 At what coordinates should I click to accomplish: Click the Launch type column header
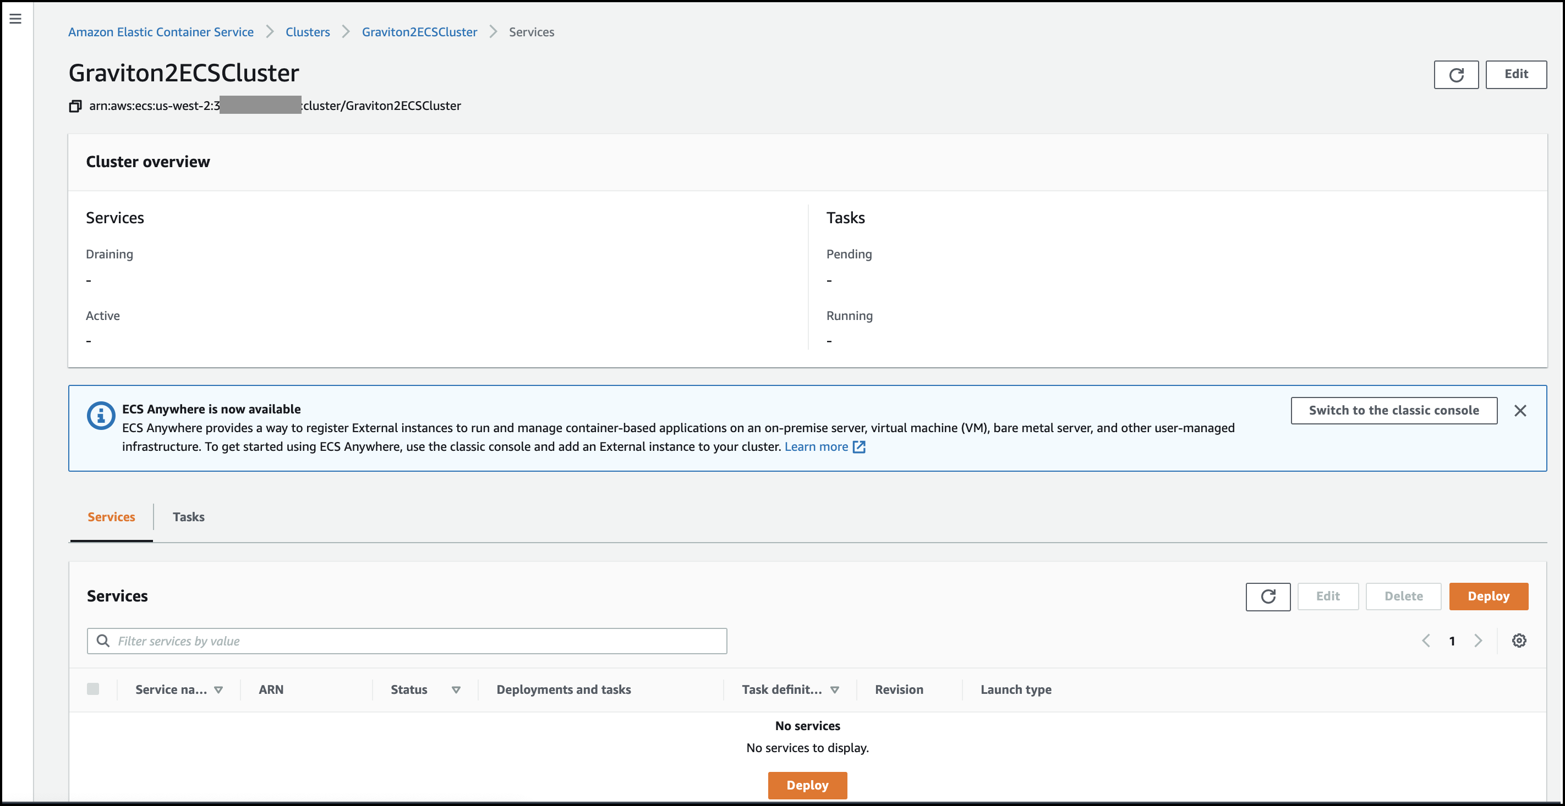tap(1016, 690)
